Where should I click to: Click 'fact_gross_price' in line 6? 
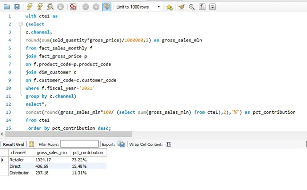tap(60, 56)
